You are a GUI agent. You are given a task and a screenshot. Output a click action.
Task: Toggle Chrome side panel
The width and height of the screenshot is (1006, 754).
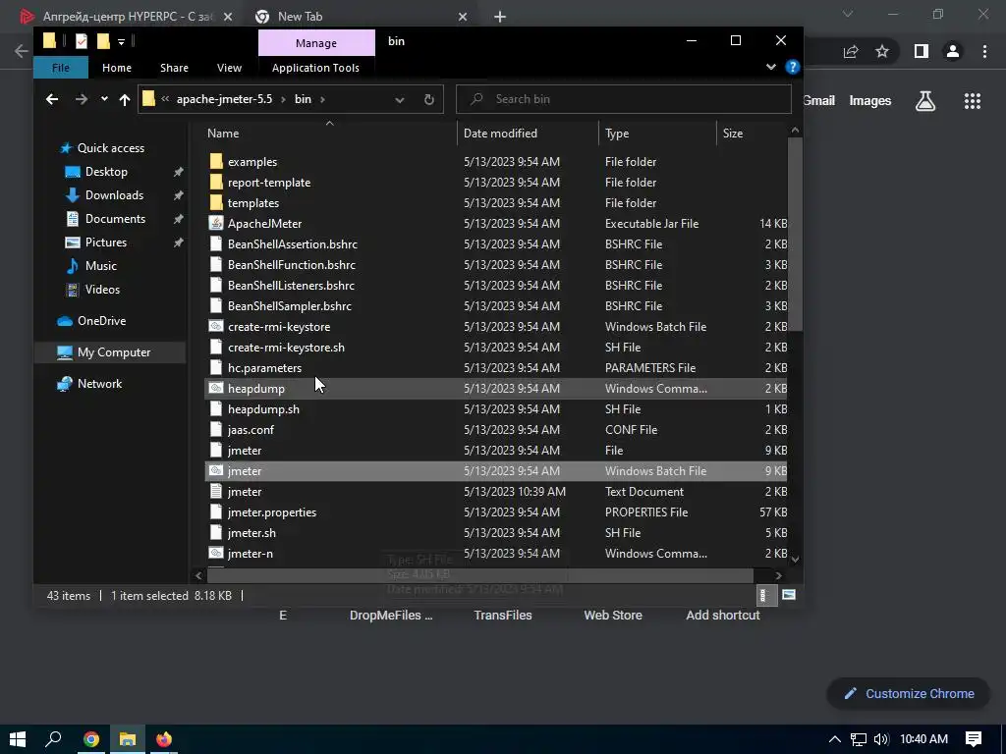922,51
